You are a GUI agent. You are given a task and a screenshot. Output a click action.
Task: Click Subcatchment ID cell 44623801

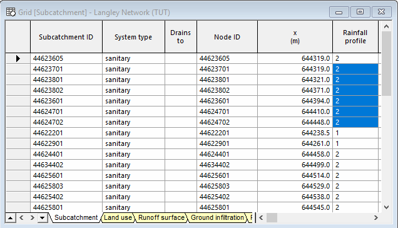click(x=66, y=80)
